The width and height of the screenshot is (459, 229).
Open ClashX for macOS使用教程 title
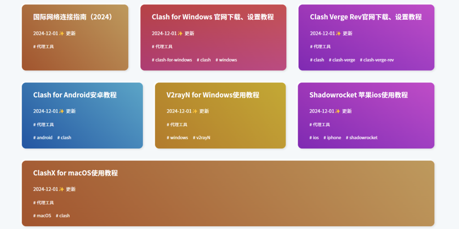(x=75, y=173)
